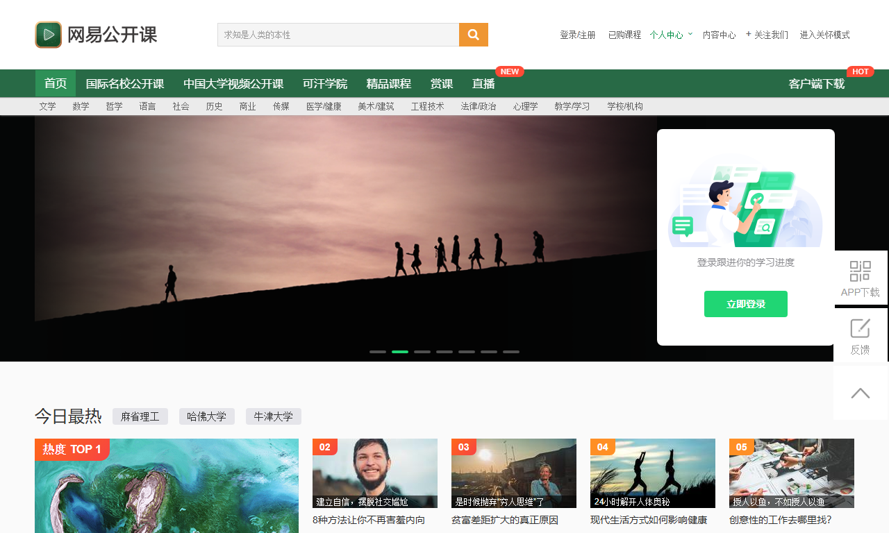Go to the sixth carousel slide indicator

click(489, 352)
